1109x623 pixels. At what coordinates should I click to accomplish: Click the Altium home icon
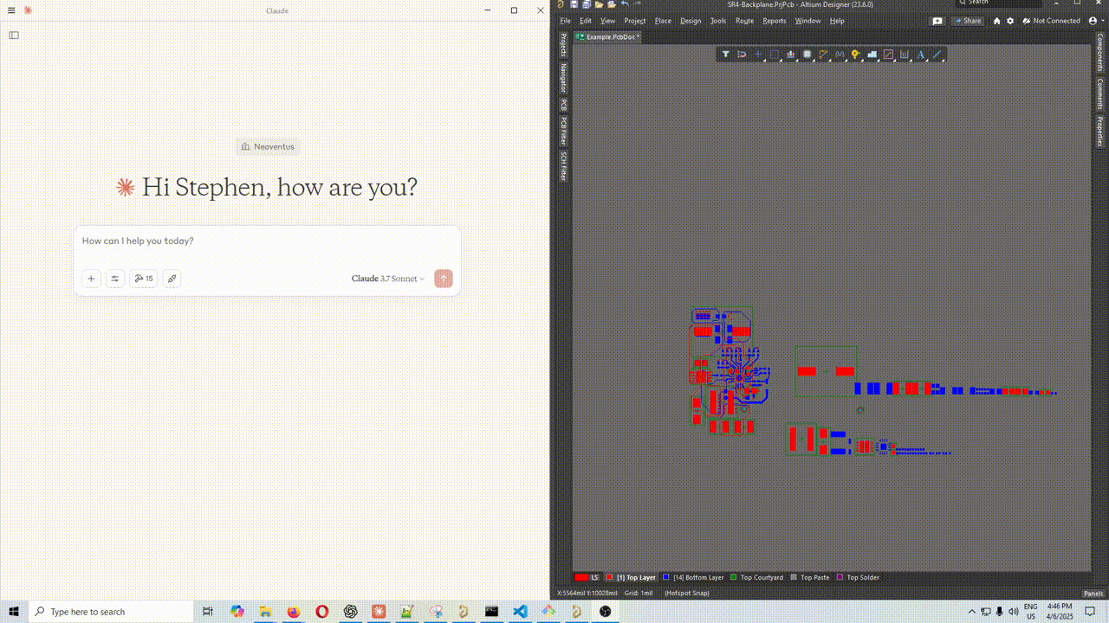pyautogui.click(x=996, y=21)
